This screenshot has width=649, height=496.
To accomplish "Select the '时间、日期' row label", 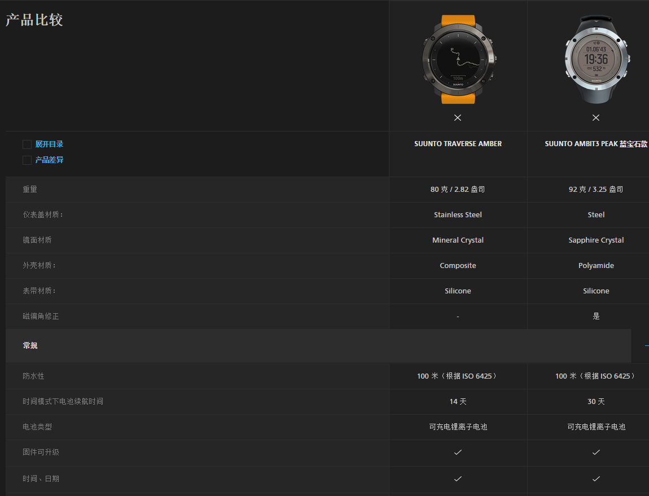I will pyautogui.click(x=41, y=479).
